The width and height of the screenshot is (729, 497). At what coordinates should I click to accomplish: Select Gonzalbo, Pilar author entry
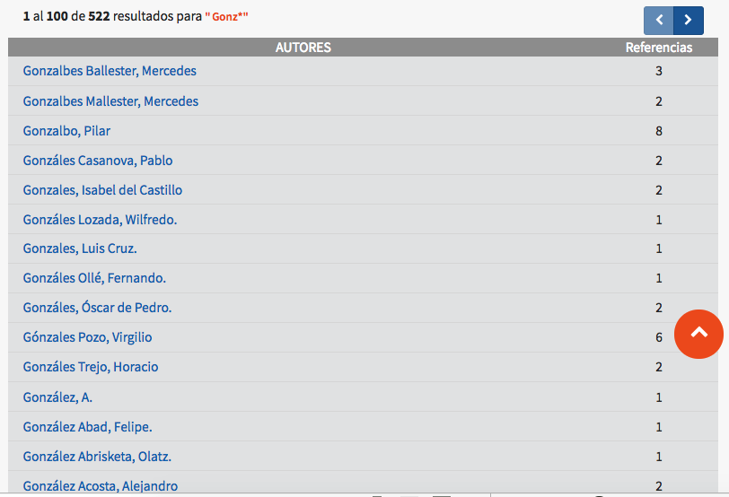[x=67, y=131]
